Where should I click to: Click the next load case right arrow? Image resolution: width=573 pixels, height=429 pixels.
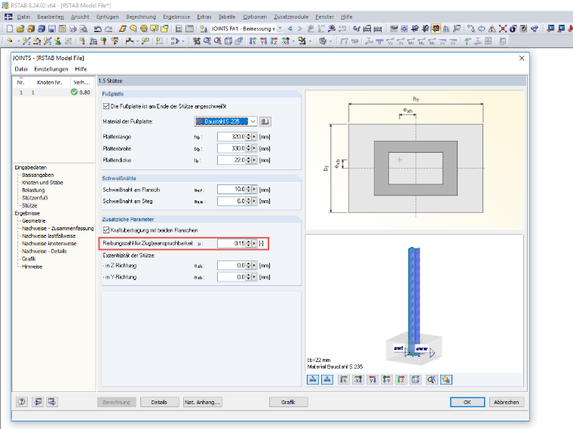[300, 29]
